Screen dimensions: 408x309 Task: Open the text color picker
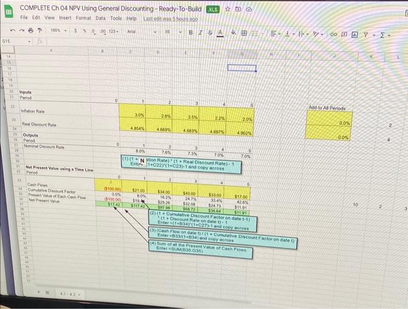coord(220,33)
